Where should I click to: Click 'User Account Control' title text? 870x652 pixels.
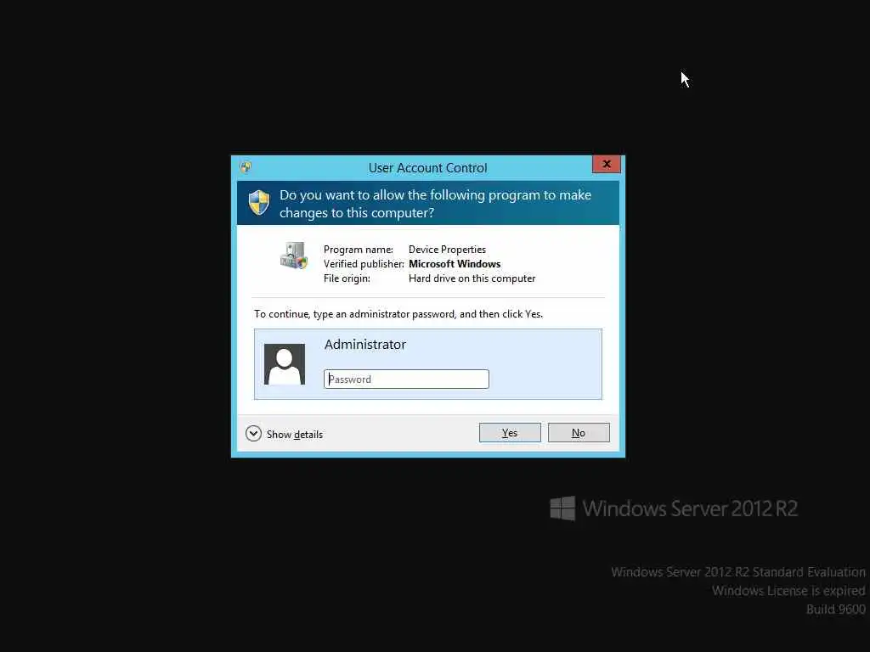[x=428, y=167]
